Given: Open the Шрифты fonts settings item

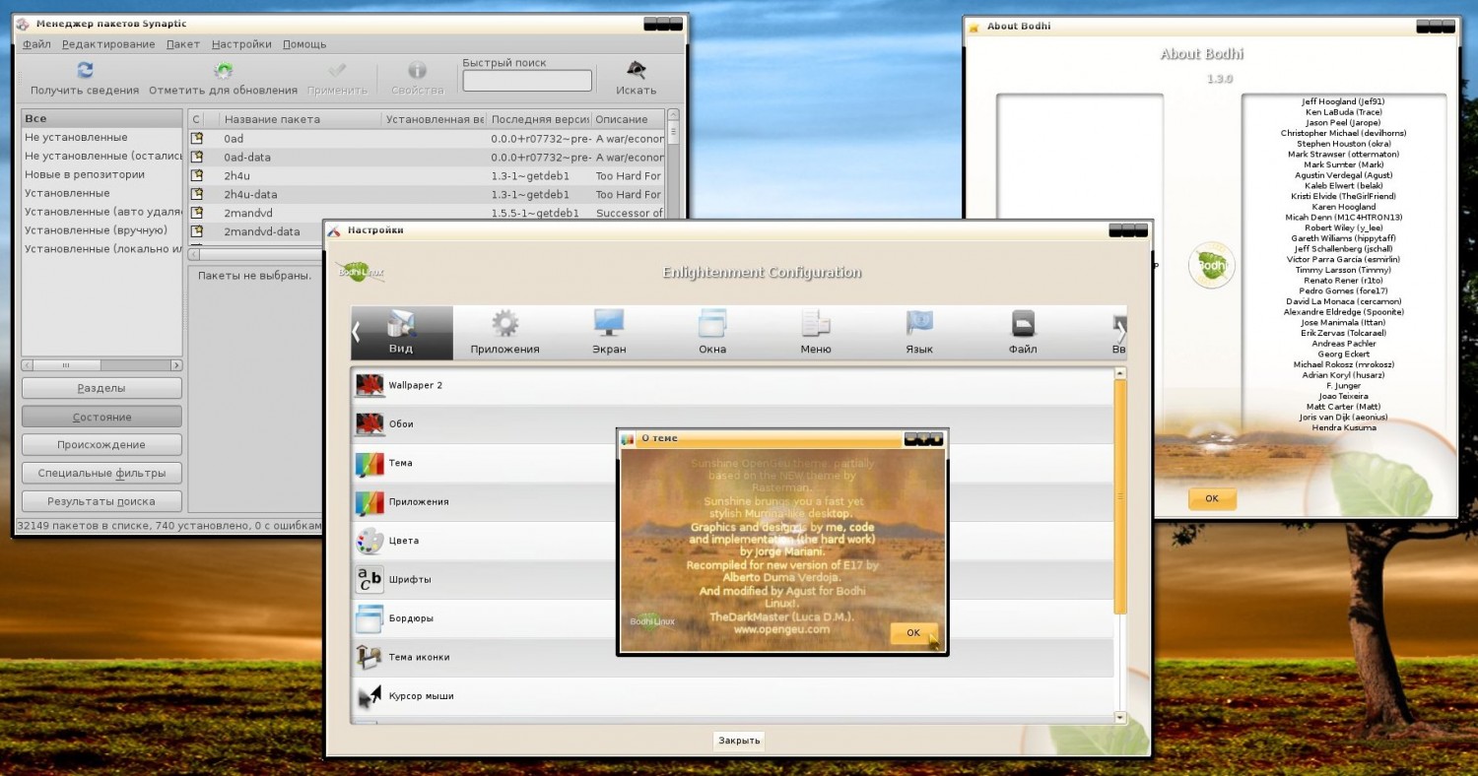Looking at the screenshot, I should coord(732,579).
